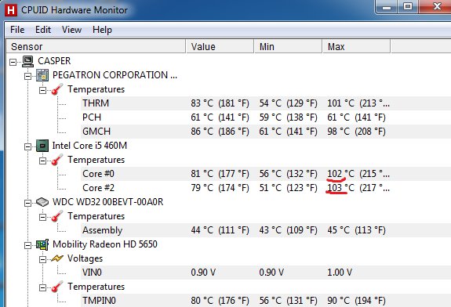This screenshot has width=451, height=307.
Task: Collapse the Radeon Voltages group
Action: (x=42, y=259)
